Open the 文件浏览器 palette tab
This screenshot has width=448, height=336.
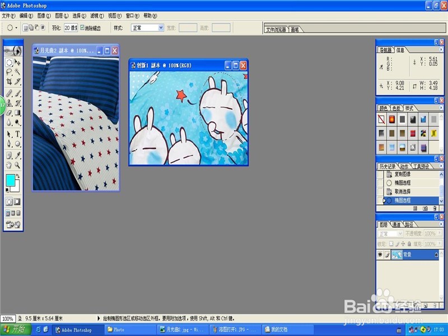[276, 30]
